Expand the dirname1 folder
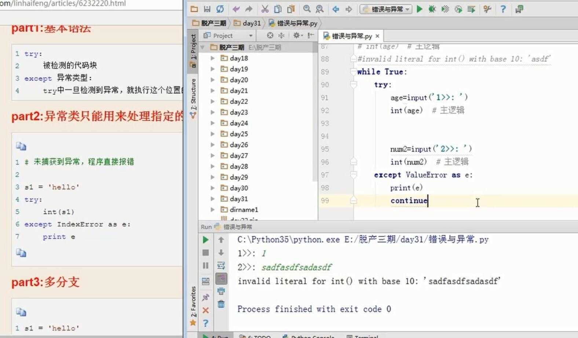The width and height of the screenshot is (578, 338). click(213, 210)
